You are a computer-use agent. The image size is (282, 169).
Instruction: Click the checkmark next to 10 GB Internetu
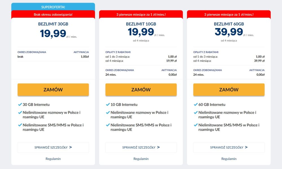pos(108,104)
